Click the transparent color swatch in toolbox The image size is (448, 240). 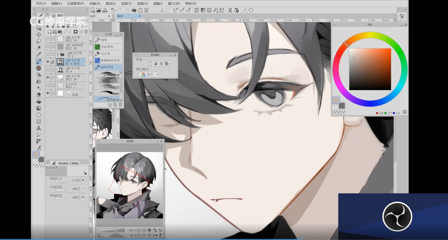click(x=38, y=166)
